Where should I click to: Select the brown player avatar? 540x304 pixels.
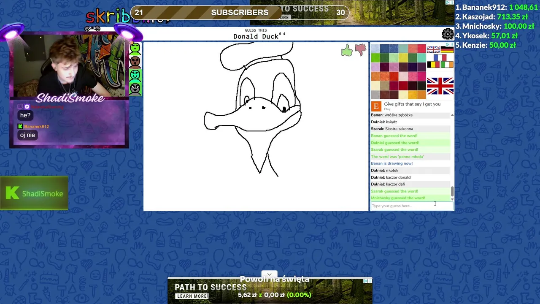[x=135, y=62]
